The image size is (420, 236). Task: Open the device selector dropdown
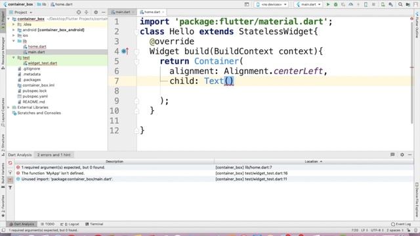271,5
